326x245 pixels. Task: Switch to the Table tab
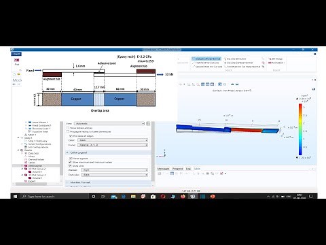coord(197,169)
